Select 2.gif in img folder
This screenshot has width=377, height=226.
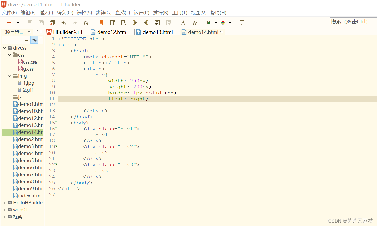coord(26,90)
